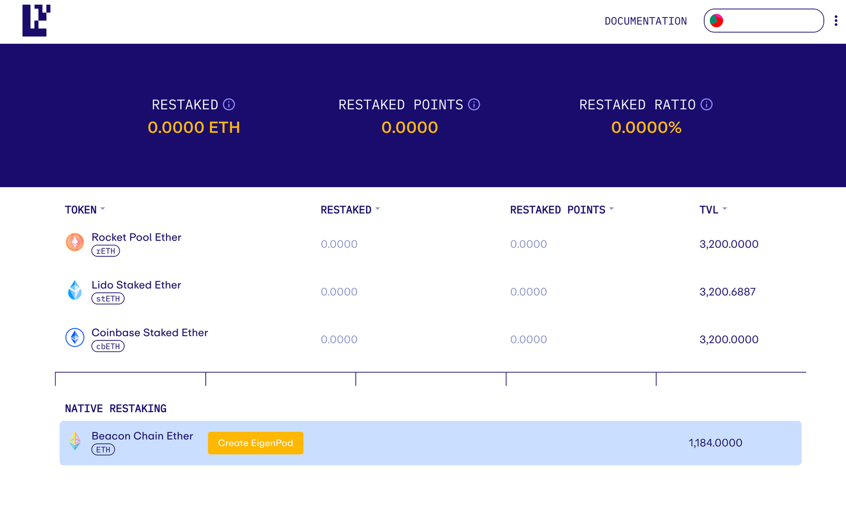The image size is (846, 518).
Task: Open the kebab menu in top right
Action: 836,21
